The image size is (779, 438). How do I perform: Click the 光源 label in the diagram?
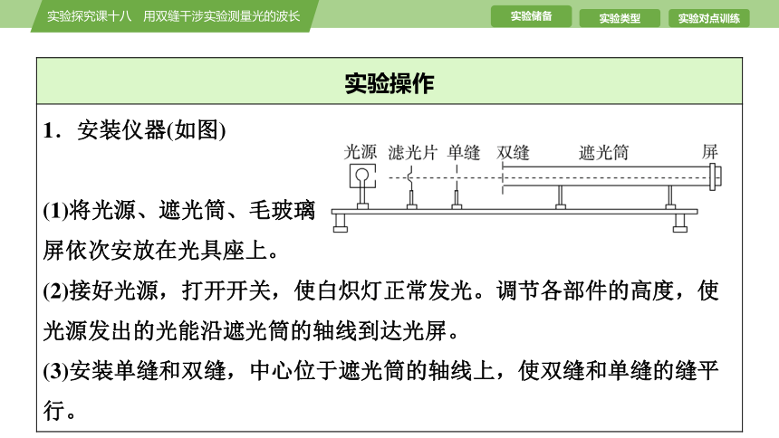[x=361, y=152]
